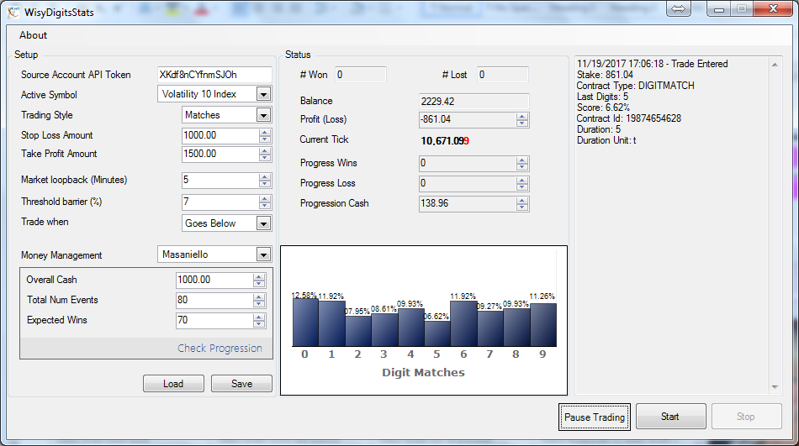This screenshot has height=446, width=799.
Task: Open the Check Progression link
Action: 220,349
